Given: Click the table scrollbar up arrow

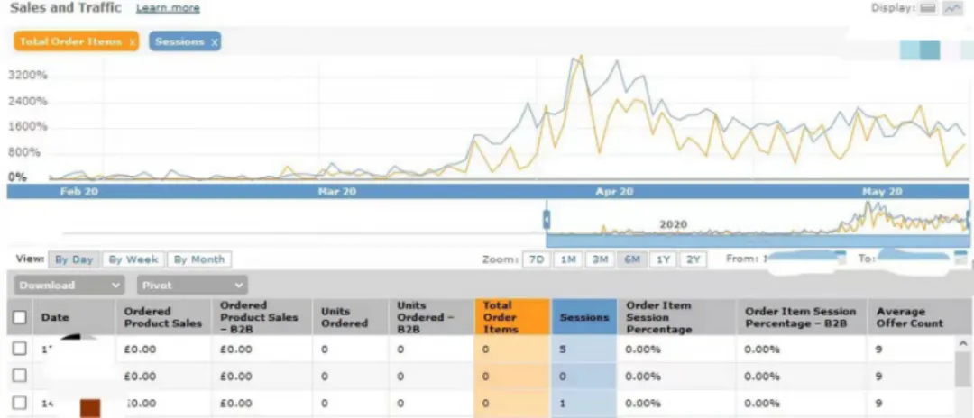Looking at the screenshot, I should coord(963,343).
